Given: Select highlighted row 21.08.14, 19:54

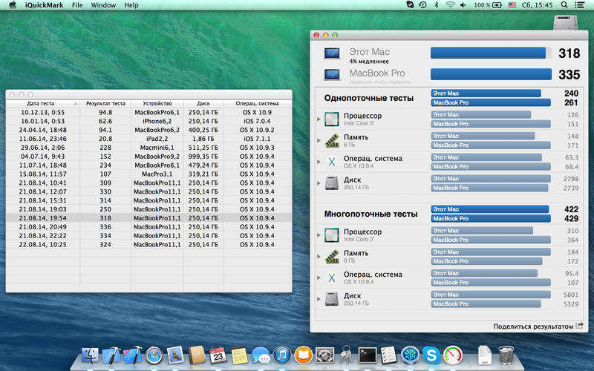Looking at the screenshot, I should (149, 218).
